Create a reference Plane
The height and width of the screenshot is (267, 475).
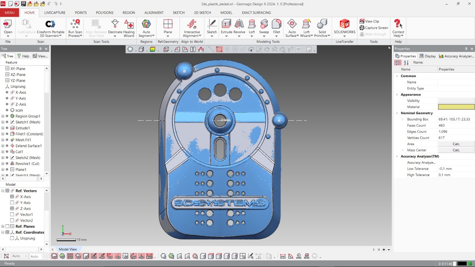168,28
